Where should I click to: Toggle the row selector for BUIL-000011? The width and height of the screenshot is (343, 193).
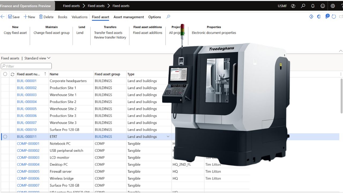[x=5, y=137]
